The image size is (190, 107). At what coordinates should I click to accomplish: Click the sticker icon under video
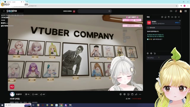(x=128, y=94)
